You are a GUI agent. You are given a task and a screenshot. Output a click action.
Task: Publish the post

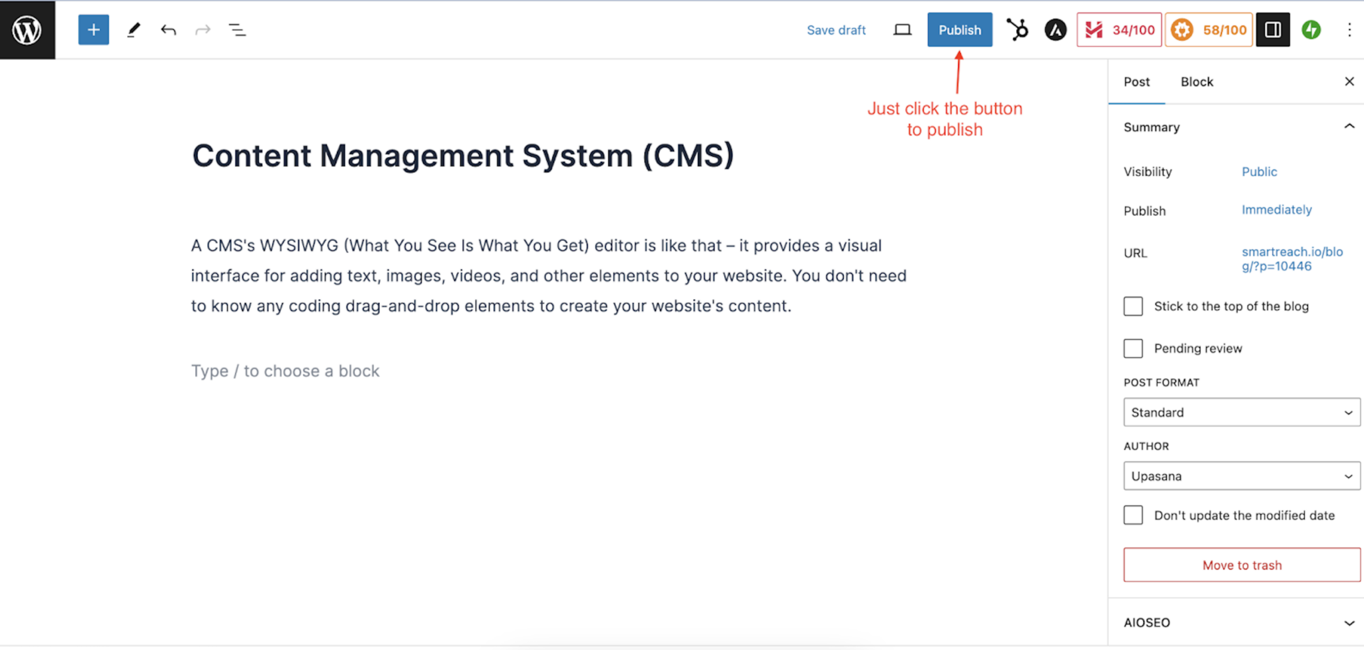[959, 29]
